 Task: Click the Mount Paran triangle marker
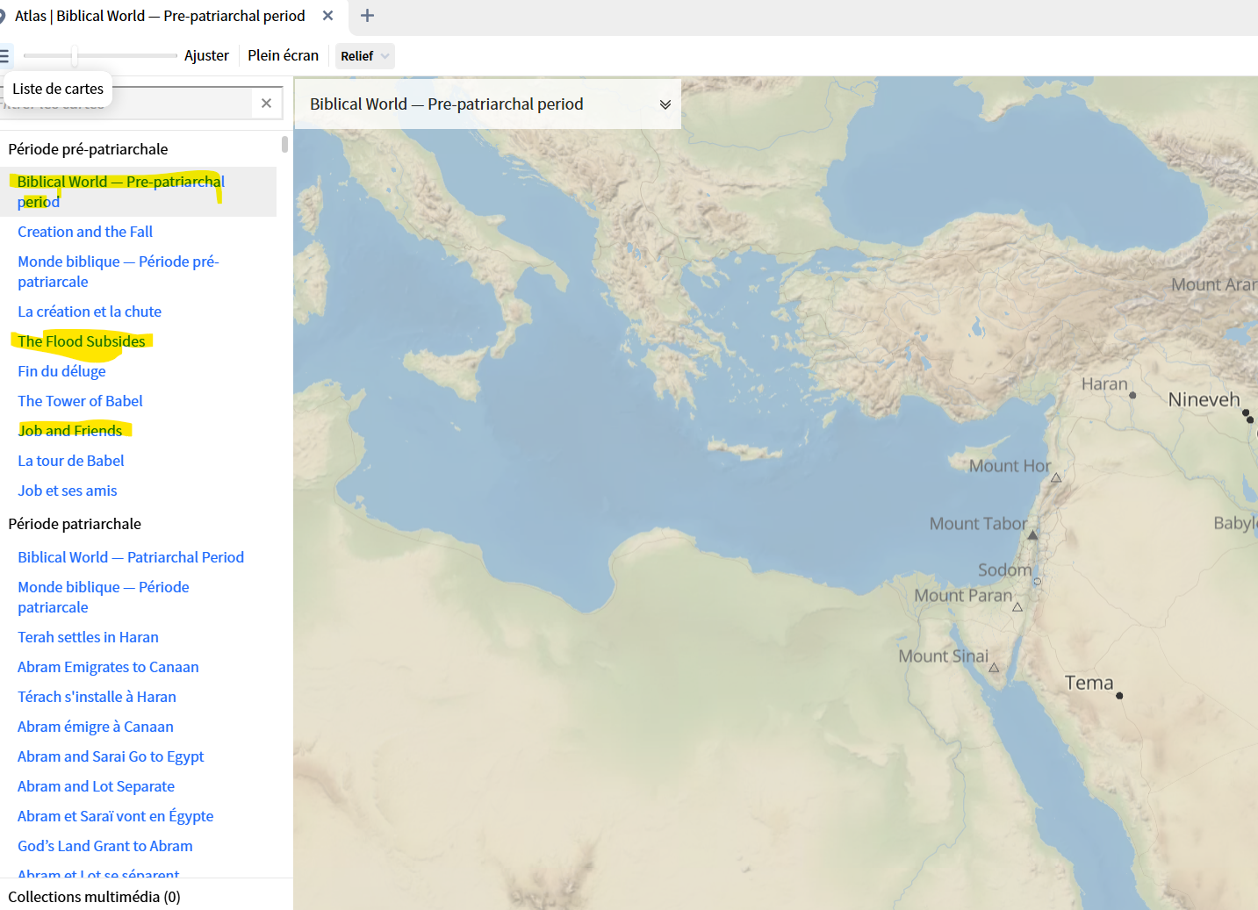(1017, 606)
